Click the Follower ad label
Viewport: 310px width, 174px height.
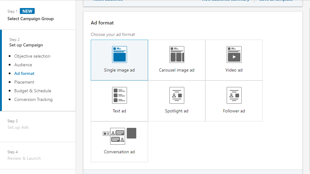234,111
